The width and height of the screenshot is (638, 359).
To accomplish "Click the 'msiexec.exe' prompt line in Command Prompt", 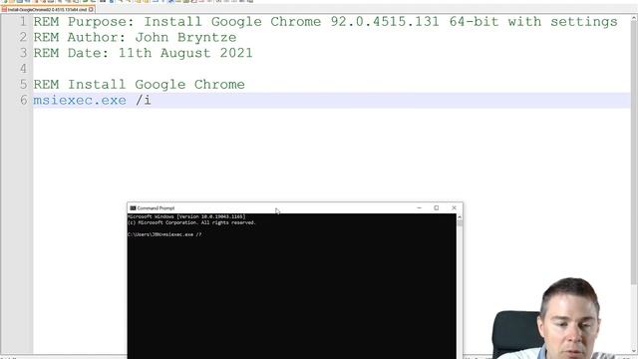I will click(164, 234).
